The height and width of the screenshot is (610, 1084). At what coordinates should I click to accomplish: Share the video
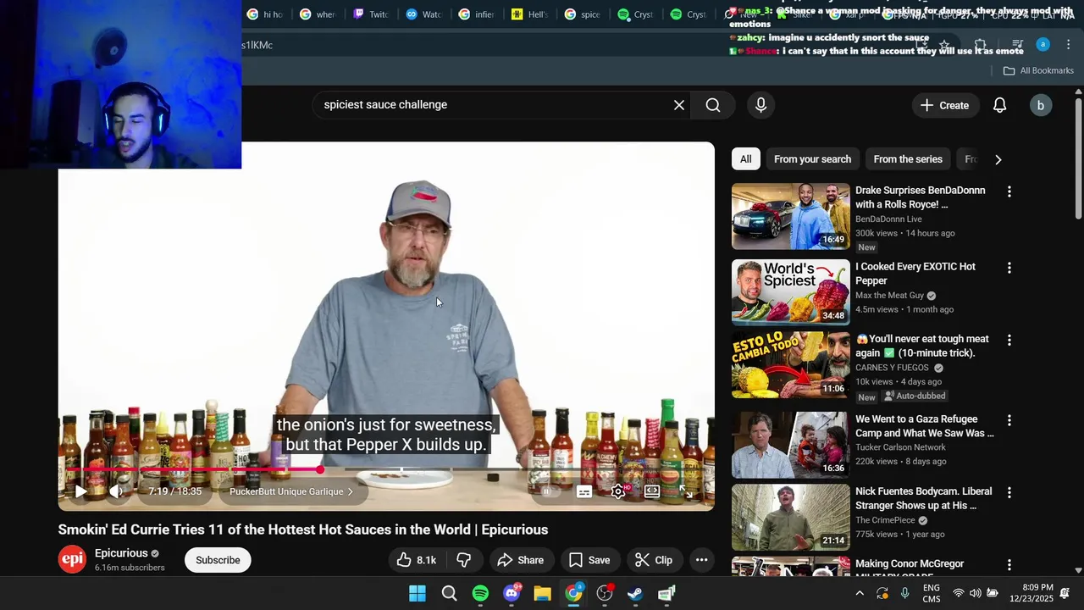pyautogui.click(x=520, y=560)
